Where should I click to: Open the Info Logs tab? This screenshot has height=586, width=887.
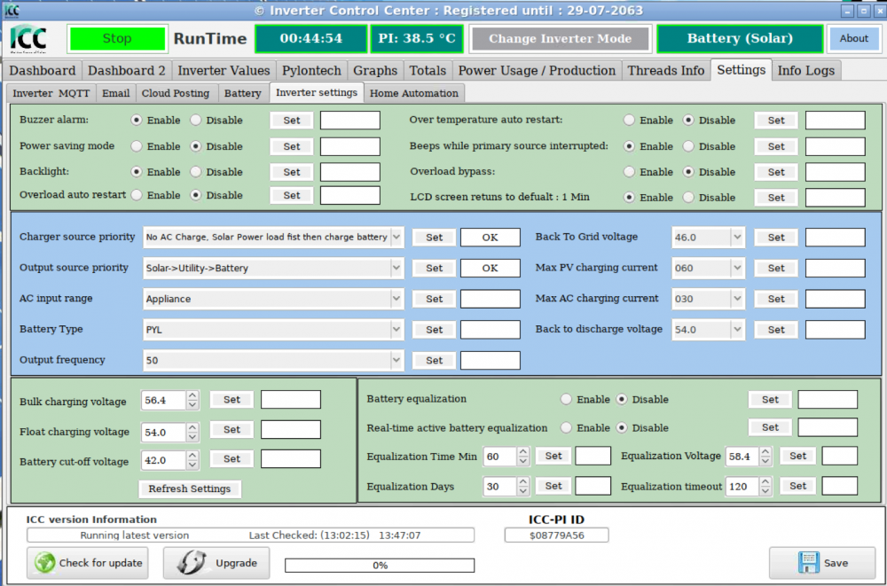pos(806,71)
